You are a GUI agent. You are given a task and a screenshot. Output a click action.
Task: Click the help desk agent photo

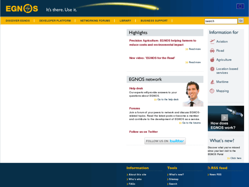tap(193, 94)
